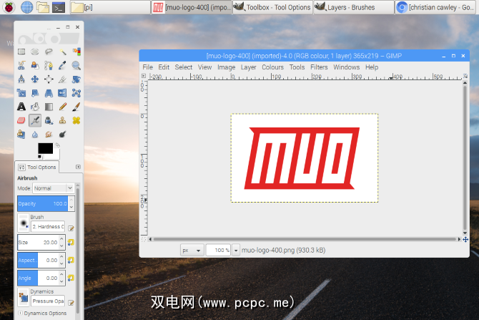The height and width of the screenshot is (320, 479).
Task: Select the Ink tool
Action: coord(49,120)
